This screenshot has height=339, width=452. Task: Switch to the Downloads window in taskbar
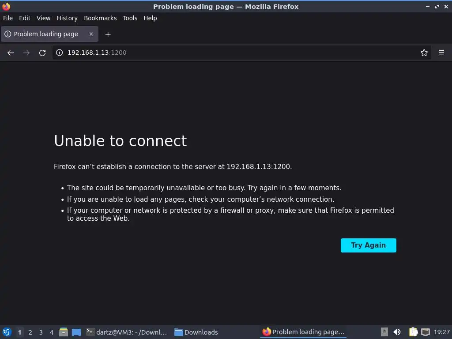pos(196,332)
